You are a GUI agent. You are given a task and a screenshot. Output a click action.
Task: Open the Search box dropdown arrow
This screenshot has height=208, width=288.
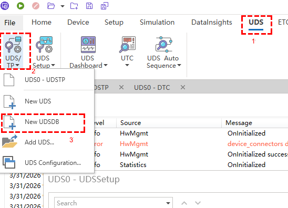[x=168, y=203]
